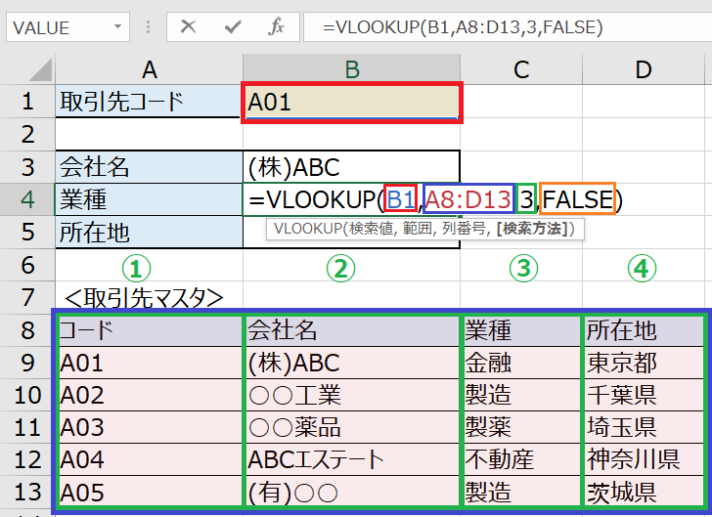Click cell B3 showing (株)ABC
Screen dimensions: 712x517
pos(351,167)
